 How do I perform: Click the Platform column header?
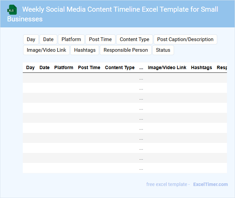point(64,67)
